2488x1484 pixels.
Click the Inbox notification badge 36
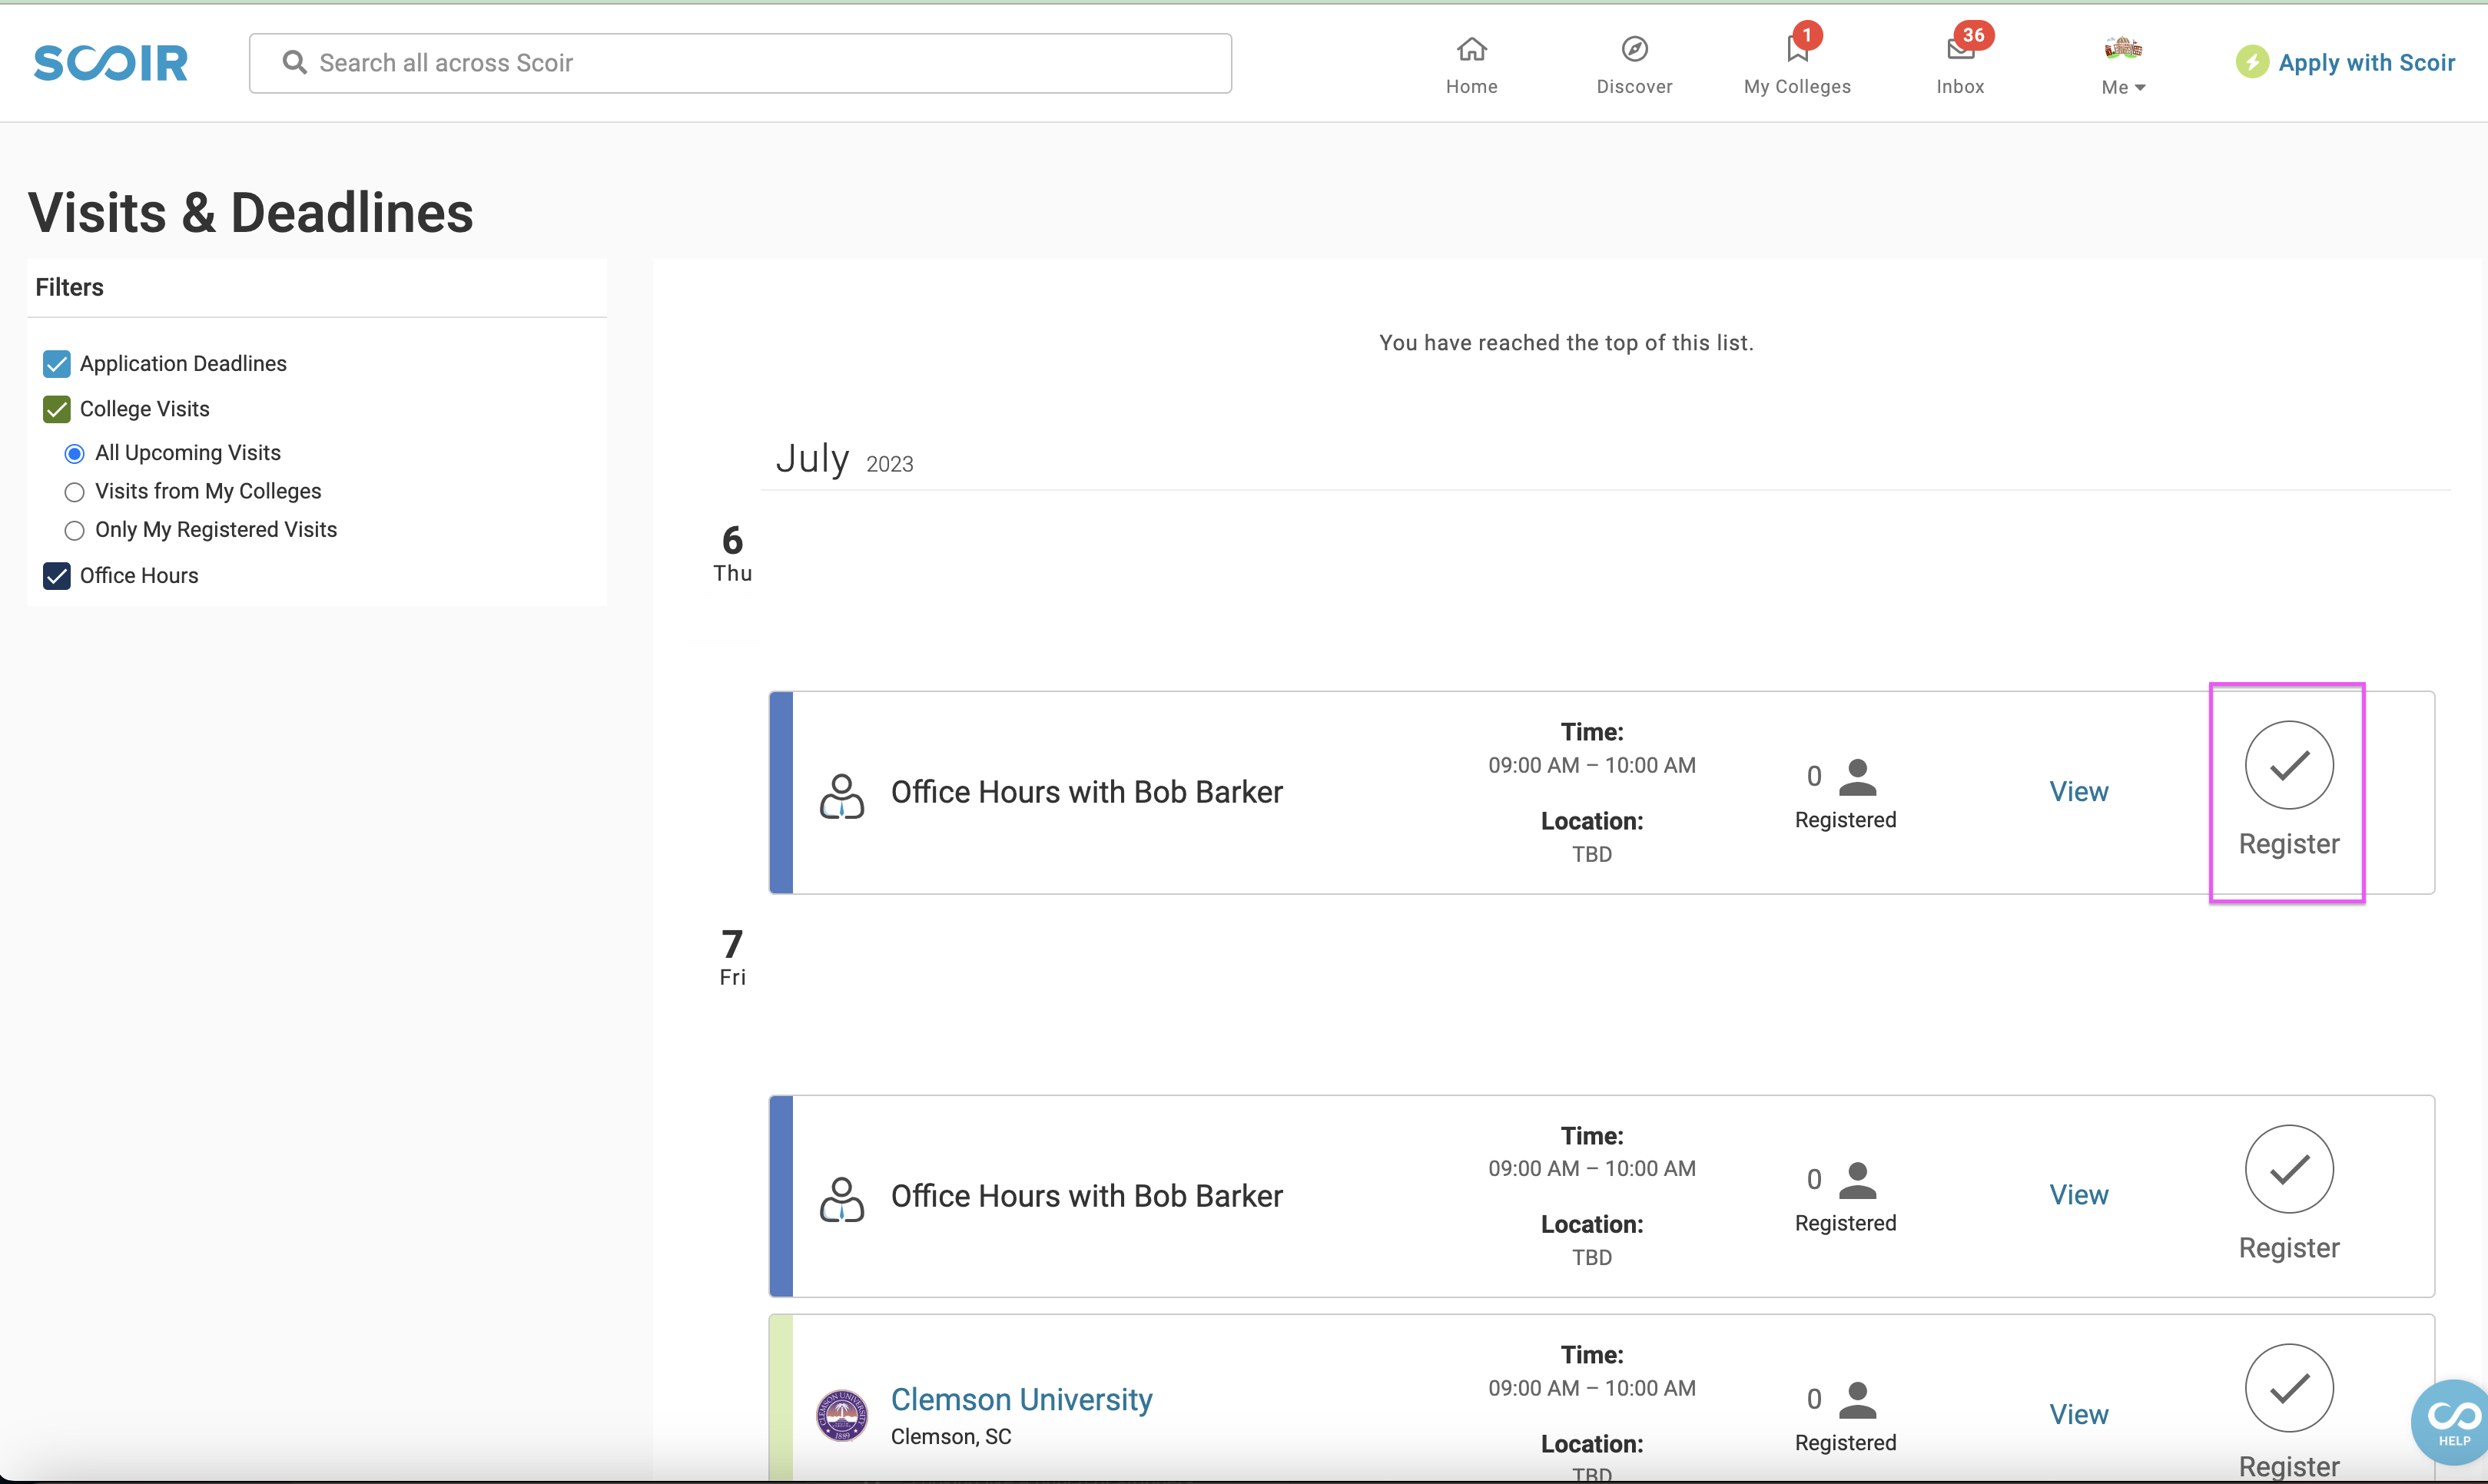coord(1972,35)
